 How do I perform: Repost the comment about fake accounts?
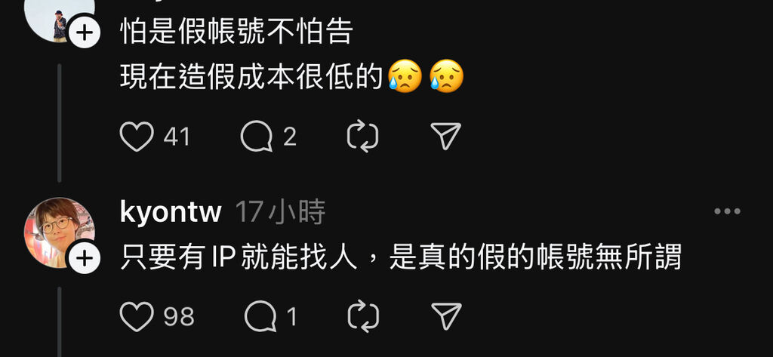click(x=362, y=137)
